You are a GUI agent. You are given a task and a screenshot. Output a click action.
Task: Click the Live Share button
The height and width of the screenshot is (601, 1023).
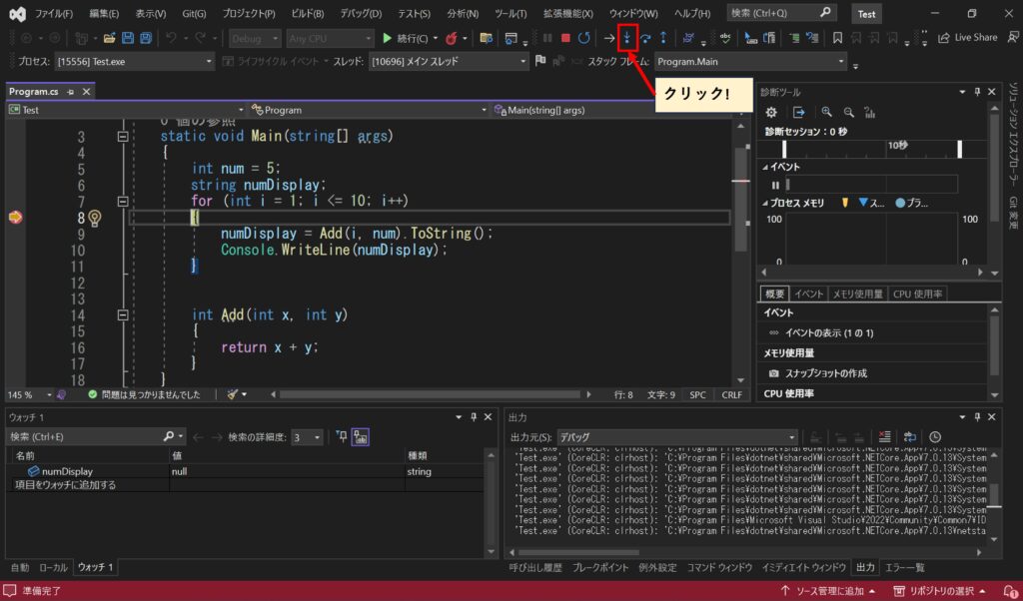pos(968,38)
